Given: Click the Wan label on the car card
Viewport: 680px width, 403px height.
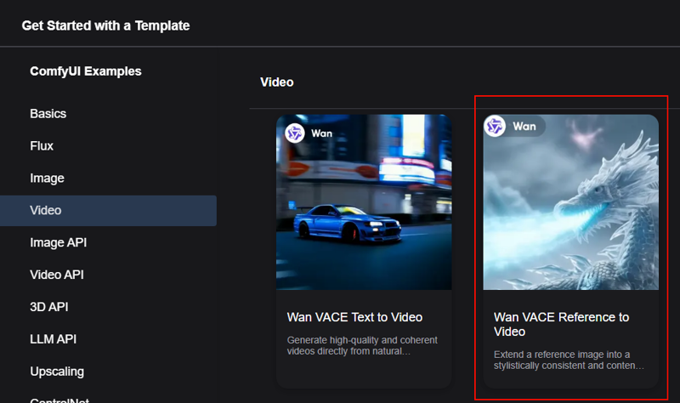Looking at the screenshot, I should tap(321, 133).
